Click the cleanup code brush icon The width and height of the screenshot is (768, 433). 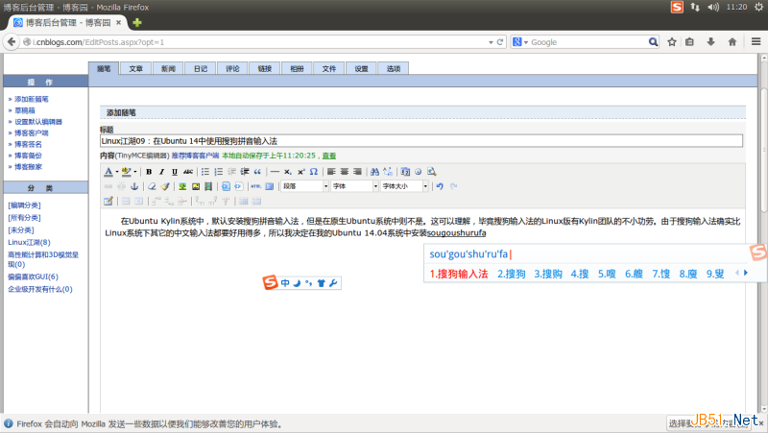pyautogui.click(x=165, y=186)
